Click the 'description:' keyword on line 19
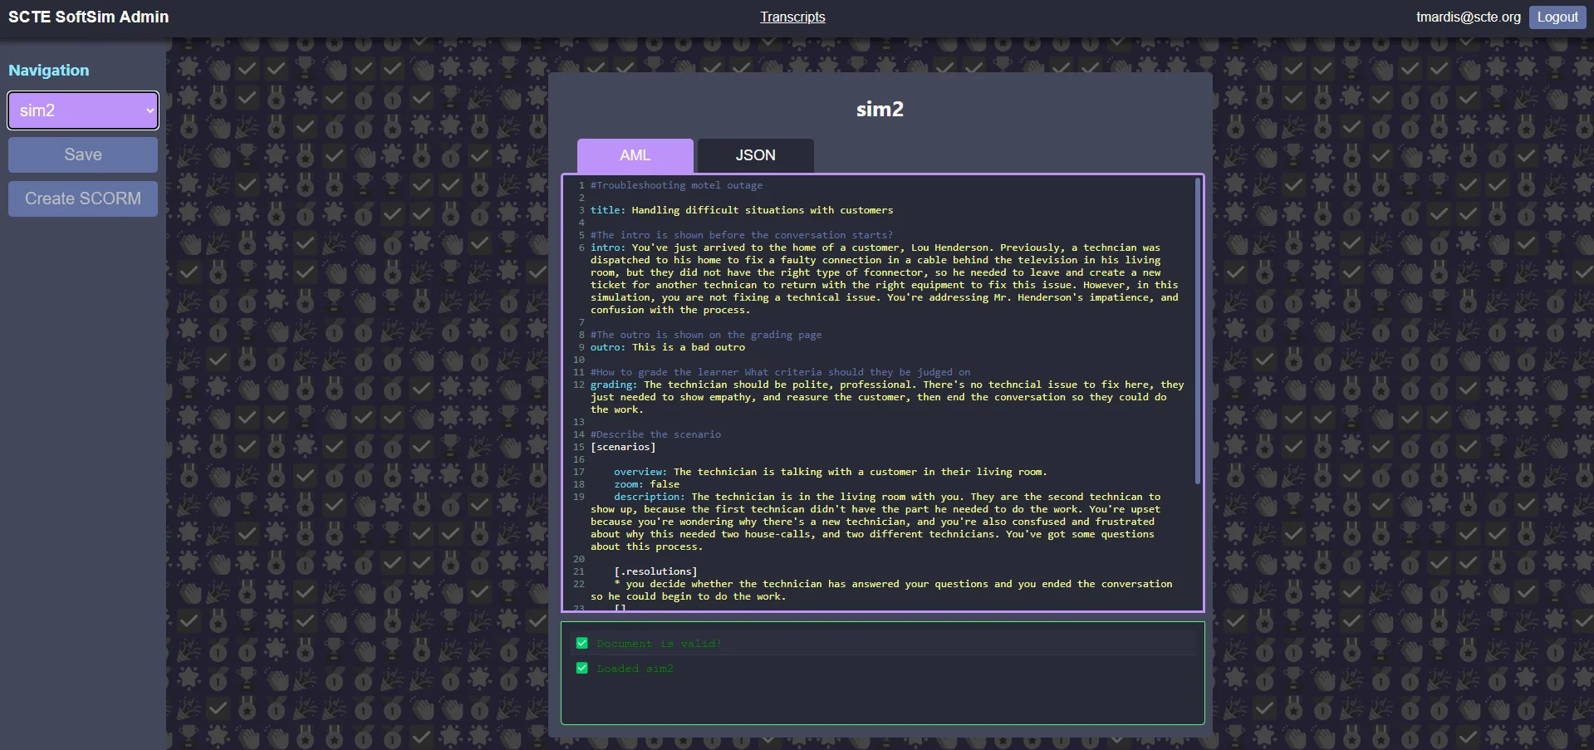 (x=650, y=497)
